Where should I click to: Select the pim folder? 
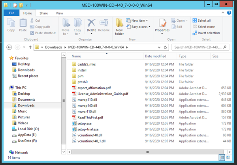(81, 76)
